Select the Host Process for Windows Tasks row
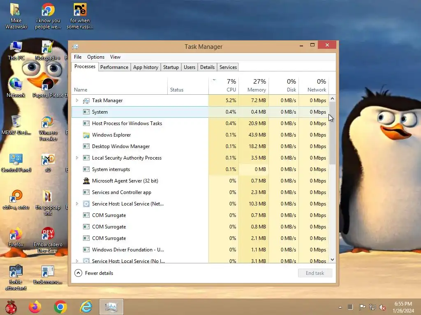The width and height of the screenshot is (421, 315). click(200, 123)
